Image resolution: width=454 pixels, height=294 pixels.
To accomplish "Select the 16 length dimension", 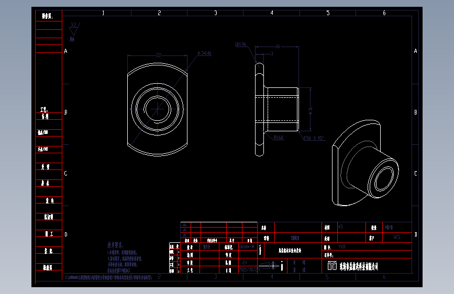I will (278, 47).
